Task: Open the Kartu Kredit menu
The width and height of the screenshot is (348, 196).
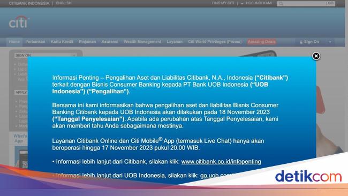Action: (x=62, y=42)
